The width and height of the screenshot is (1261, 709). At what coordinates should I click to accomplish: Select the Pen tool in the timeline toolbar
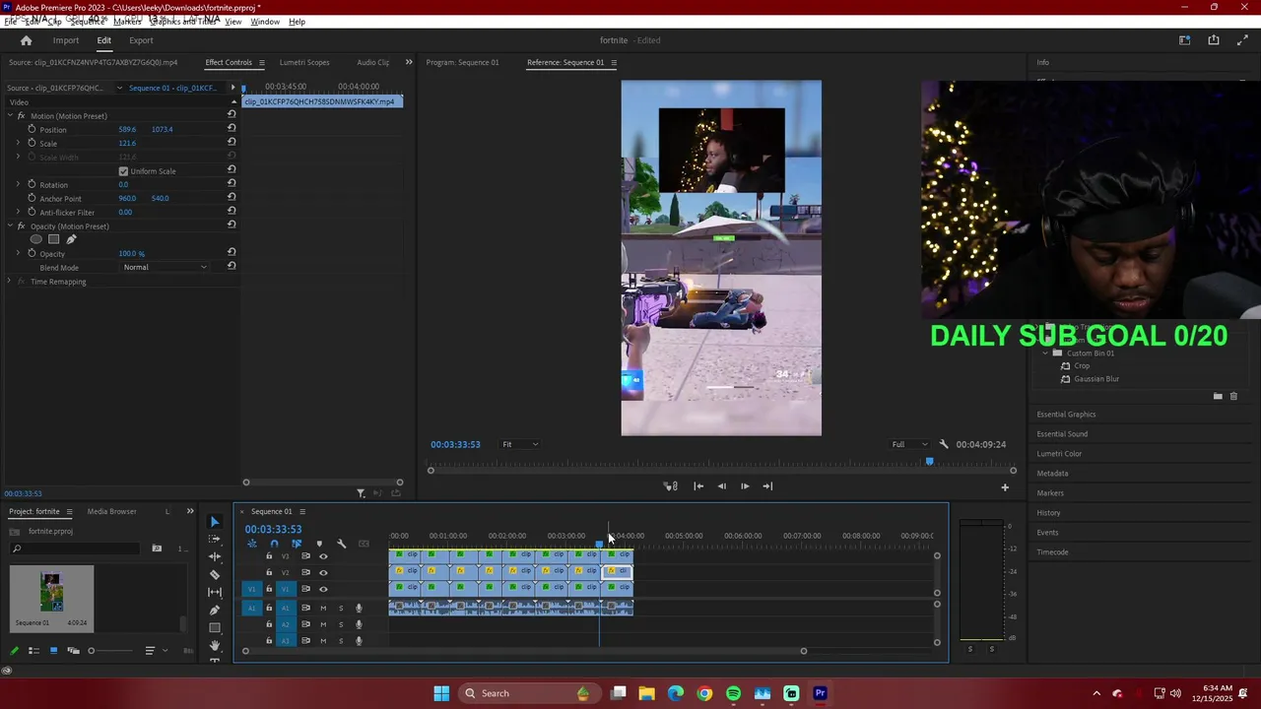point(215,610)
